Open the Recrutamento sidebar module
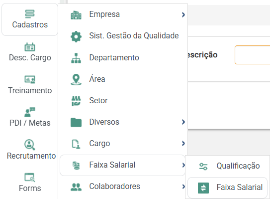 point(31,150)
